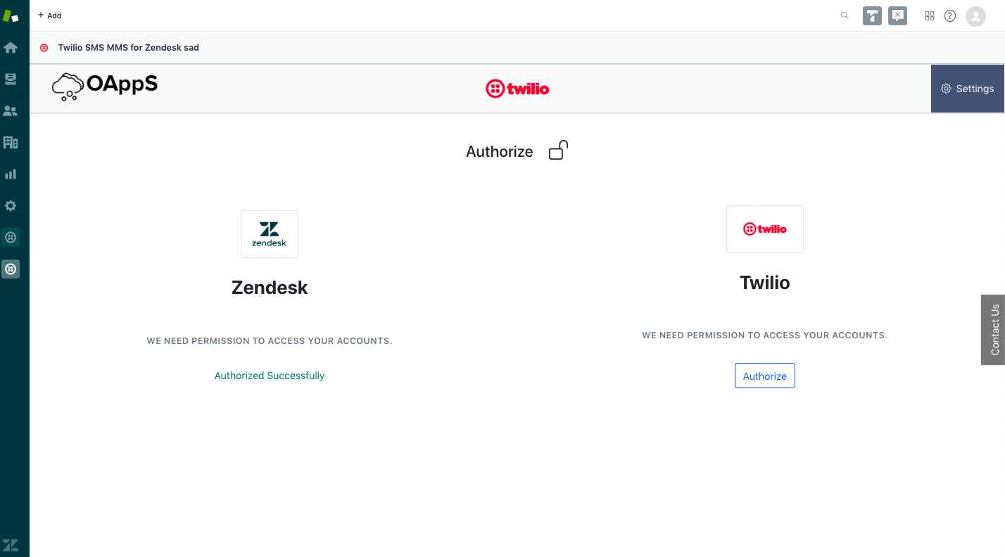Select the upper Twilio app sidebar icon
The width and height of the screenshot is (1005, 557).
click(x=11, y=238)
